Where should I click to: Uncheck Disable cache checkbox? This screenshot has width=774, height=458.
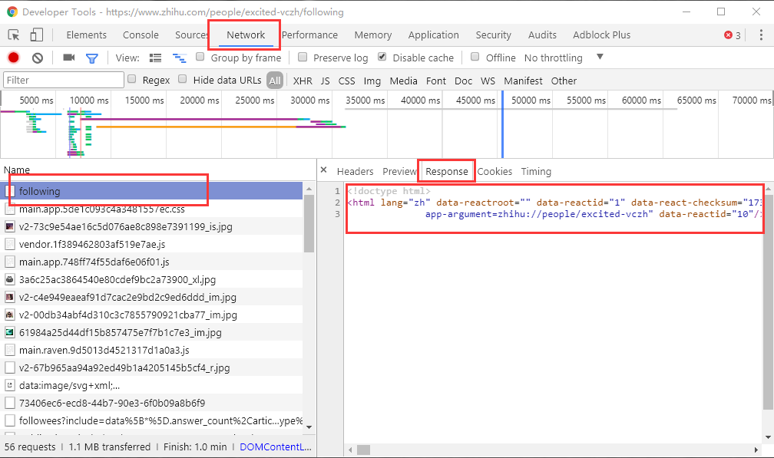pyautogui.click(x=382, y=57)
